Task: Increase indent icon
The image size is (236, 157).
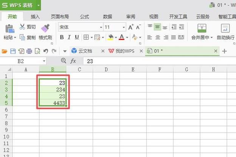Action: click(x=182, y=27)
